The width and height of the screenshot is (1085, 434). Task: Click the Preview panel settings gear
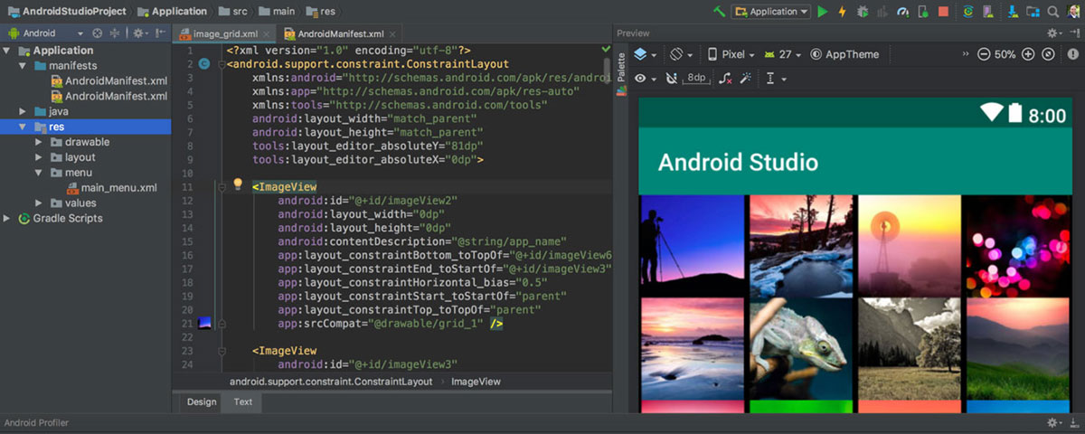pos(1054,33)
